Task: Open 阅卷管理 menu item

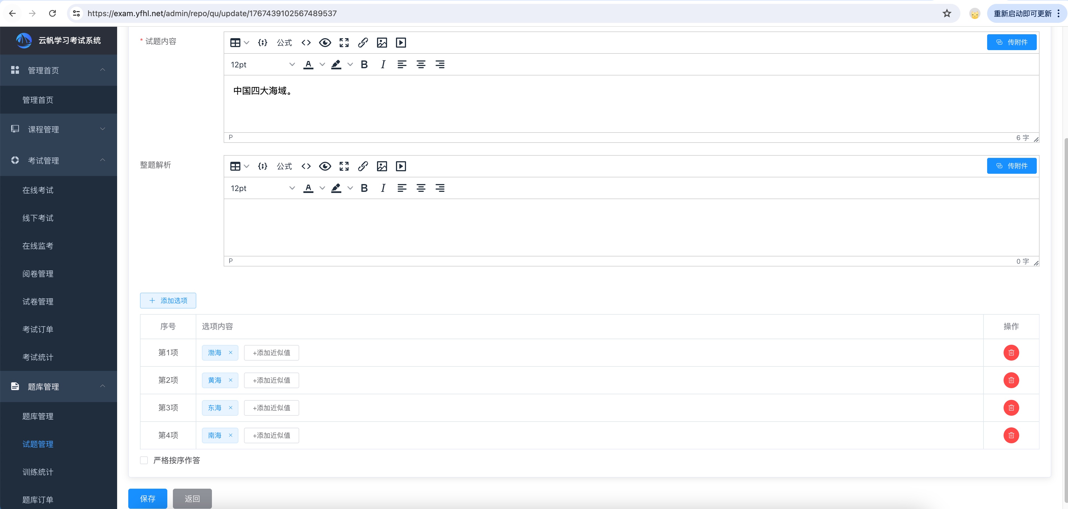Action: pos(59,274)
